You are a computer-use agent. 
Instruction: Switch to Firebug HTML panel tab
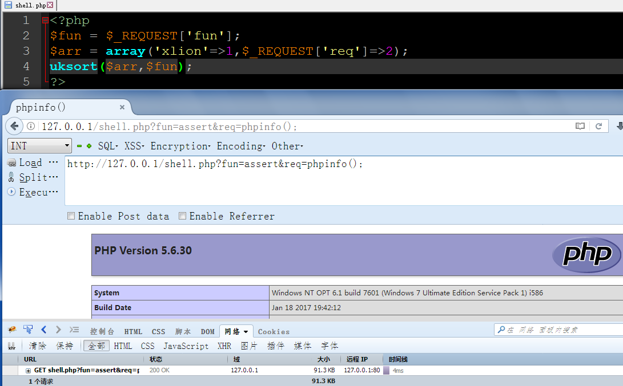tap(133, 331)
